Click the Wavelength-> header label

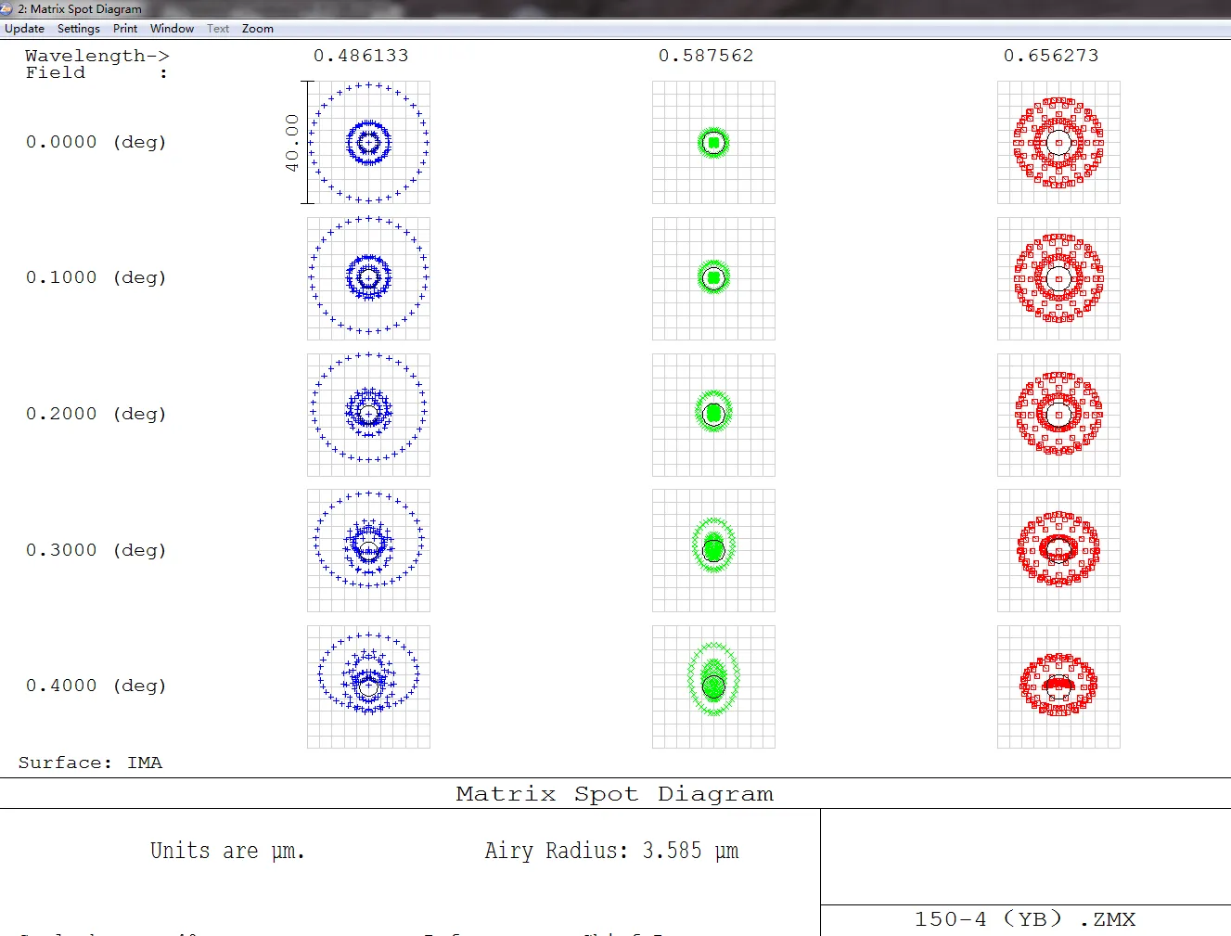(97, 56)
